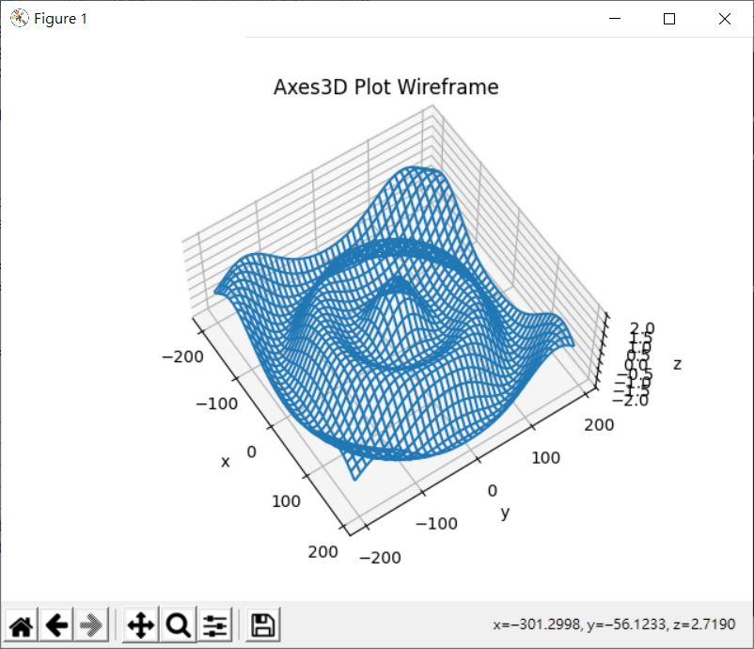Viewport: 754px width, 649px height.
Task: Close the Figure 1 window
Action: coord(725,18)
